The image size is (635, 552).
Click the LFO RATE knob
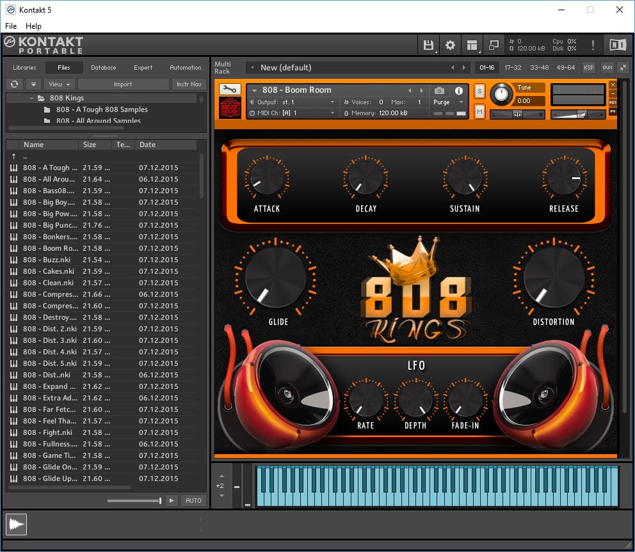pyautogui.click(x=366, y=398)
